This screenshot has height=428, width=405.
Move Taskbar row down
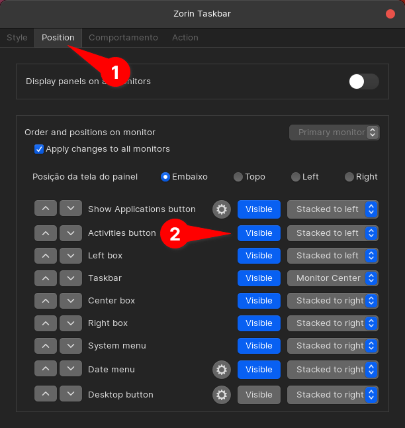(71, 278)
